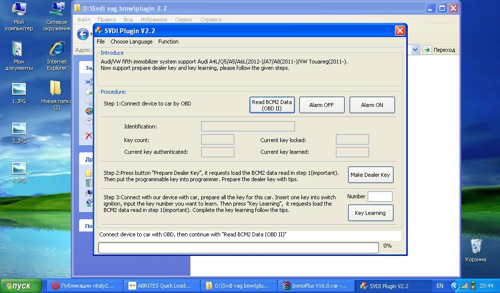Open the Правка menu in Explorer window
Screen dimensions: 500x293
tap(107, 20)
